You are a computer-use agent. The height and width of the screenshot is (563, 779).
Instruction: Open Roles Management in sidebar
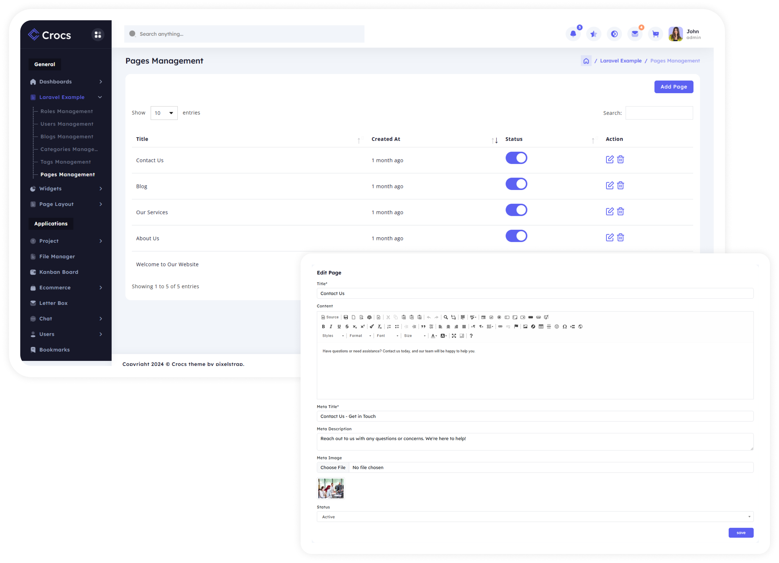67,111
